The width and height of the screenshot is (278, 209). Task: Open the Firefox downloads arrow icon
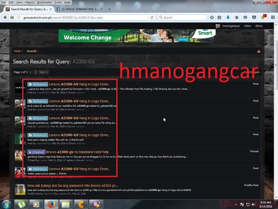(x=228, y=17)
